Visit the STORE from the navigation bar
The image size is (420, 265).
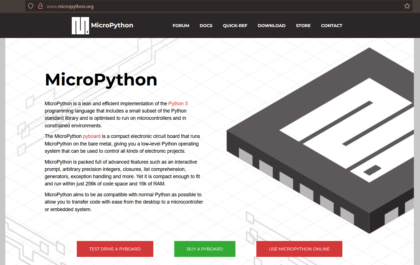[303, 26]
